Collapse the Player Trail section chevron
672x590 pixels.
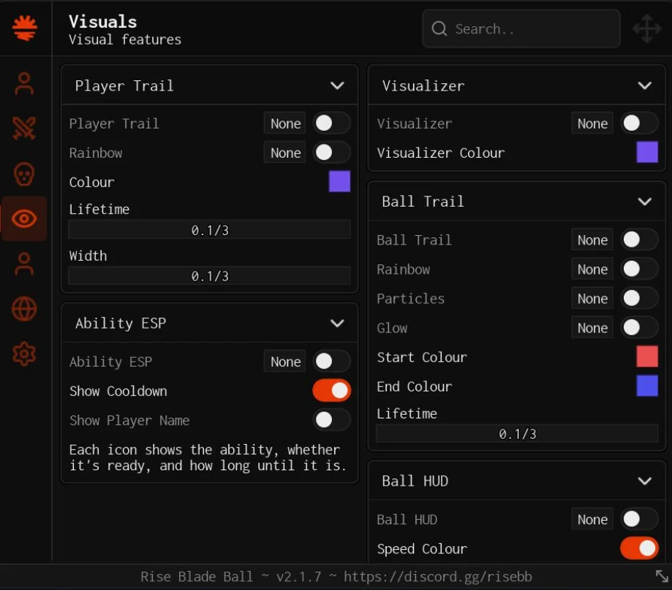pos(337,85)
